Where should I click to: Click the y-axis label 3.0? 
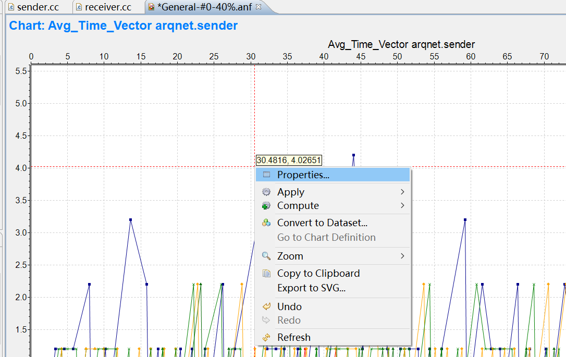21,233
